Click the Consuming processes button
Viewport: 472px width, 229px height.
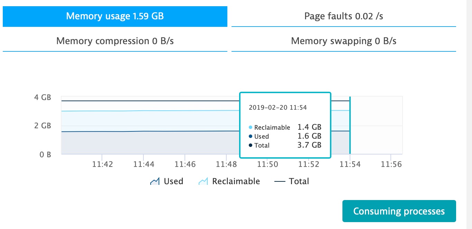(x=399, y=211)
